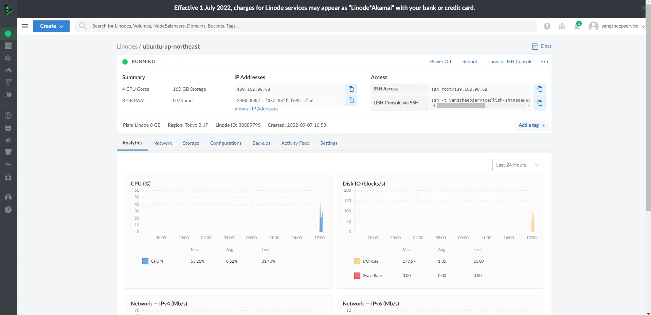Open Databases icon in sidebar
The image size is (651, 315).
click(x=8, y=128)
